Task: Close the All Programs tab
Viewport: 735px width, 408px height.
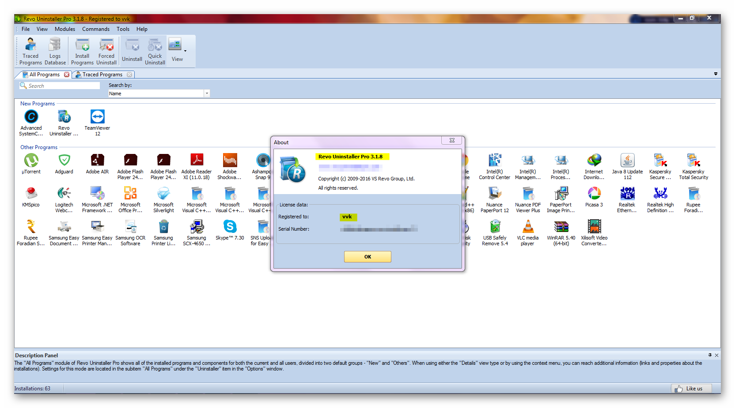Action: pyautogui.click(x=67, y=75)
